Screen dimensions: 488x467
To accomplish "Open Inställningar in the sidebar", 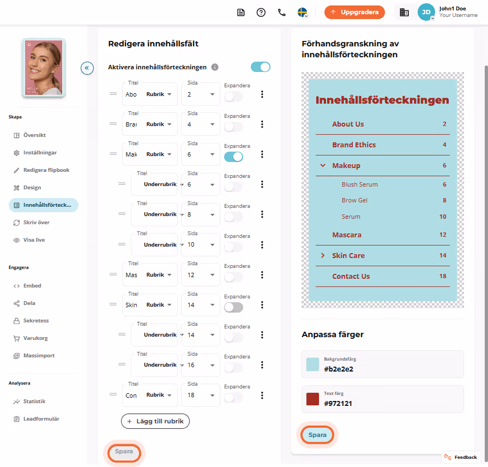I will pyautogui.click(x=40, y=153).
